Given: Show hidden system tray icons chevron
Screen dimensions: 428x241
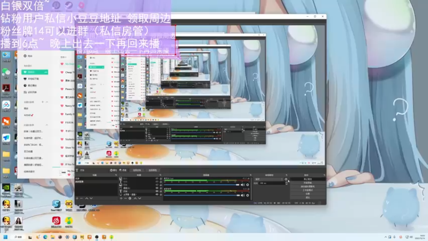Looking at the screenshot, I should tap(385, 237).
